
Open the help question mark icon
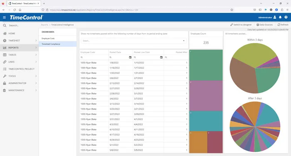tap(286, 17)
